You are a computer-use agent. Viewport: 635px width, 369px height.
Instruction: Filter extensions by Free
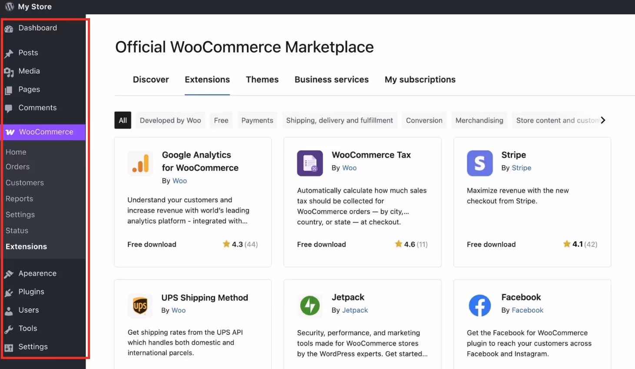(x=221, y=120)
